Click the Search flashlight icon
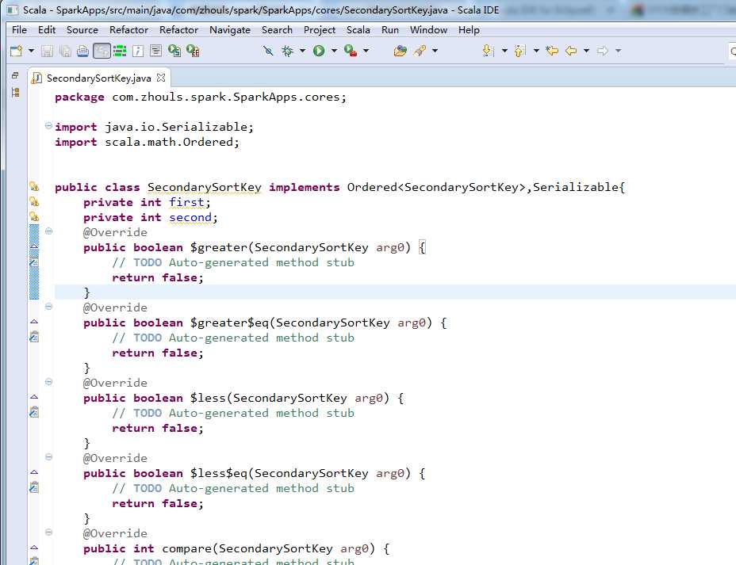Screen dimensions: 736x565 coord(420,51)
